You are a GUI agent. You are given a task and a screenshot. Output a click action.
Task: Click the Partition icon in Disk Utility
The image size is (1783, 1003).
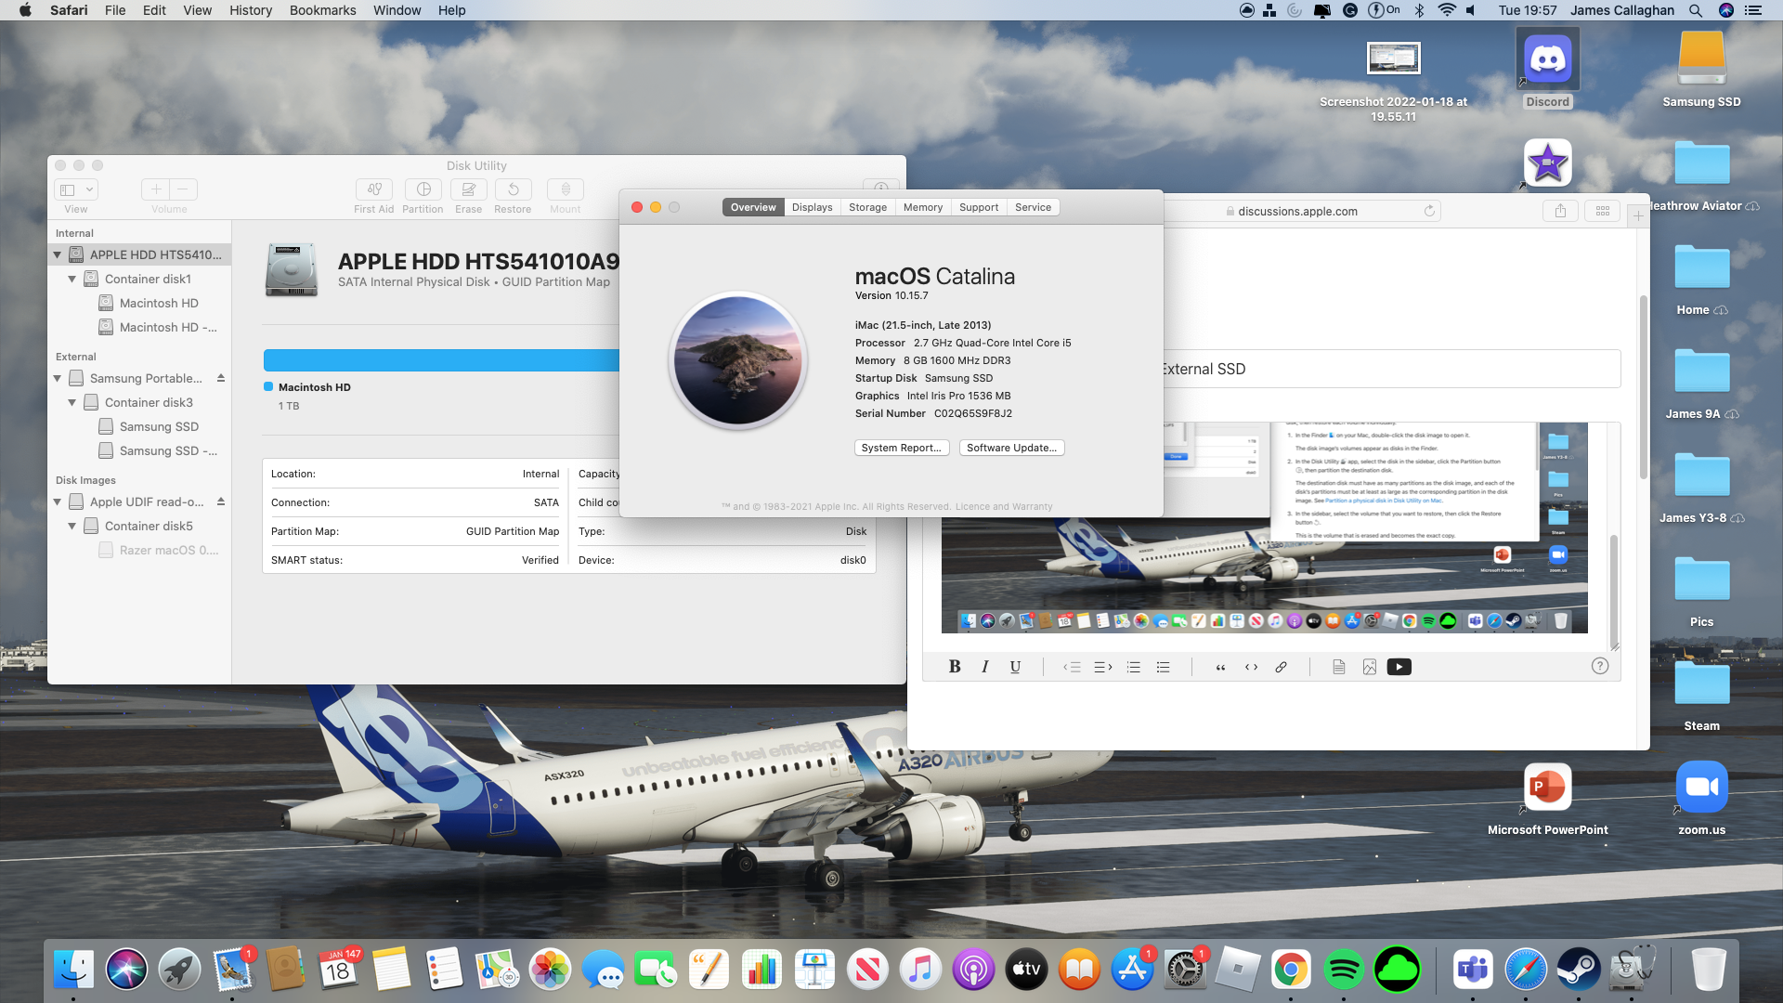point(423,189)
